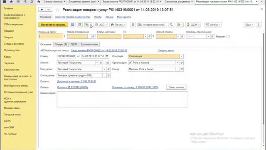Open the ТК field's linked item icon
Image resolution: width=266 pixels, height=150 pixels.
(x=150, y=36)
